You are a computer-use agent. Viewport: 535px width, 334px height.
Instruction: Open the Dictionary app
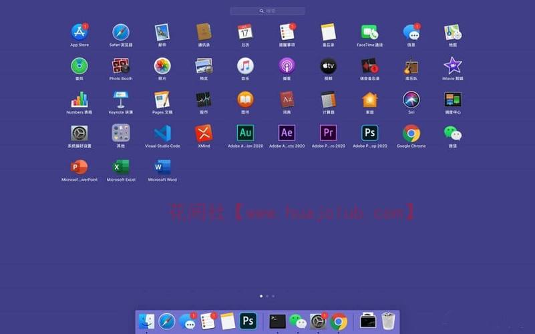point(287,100)
